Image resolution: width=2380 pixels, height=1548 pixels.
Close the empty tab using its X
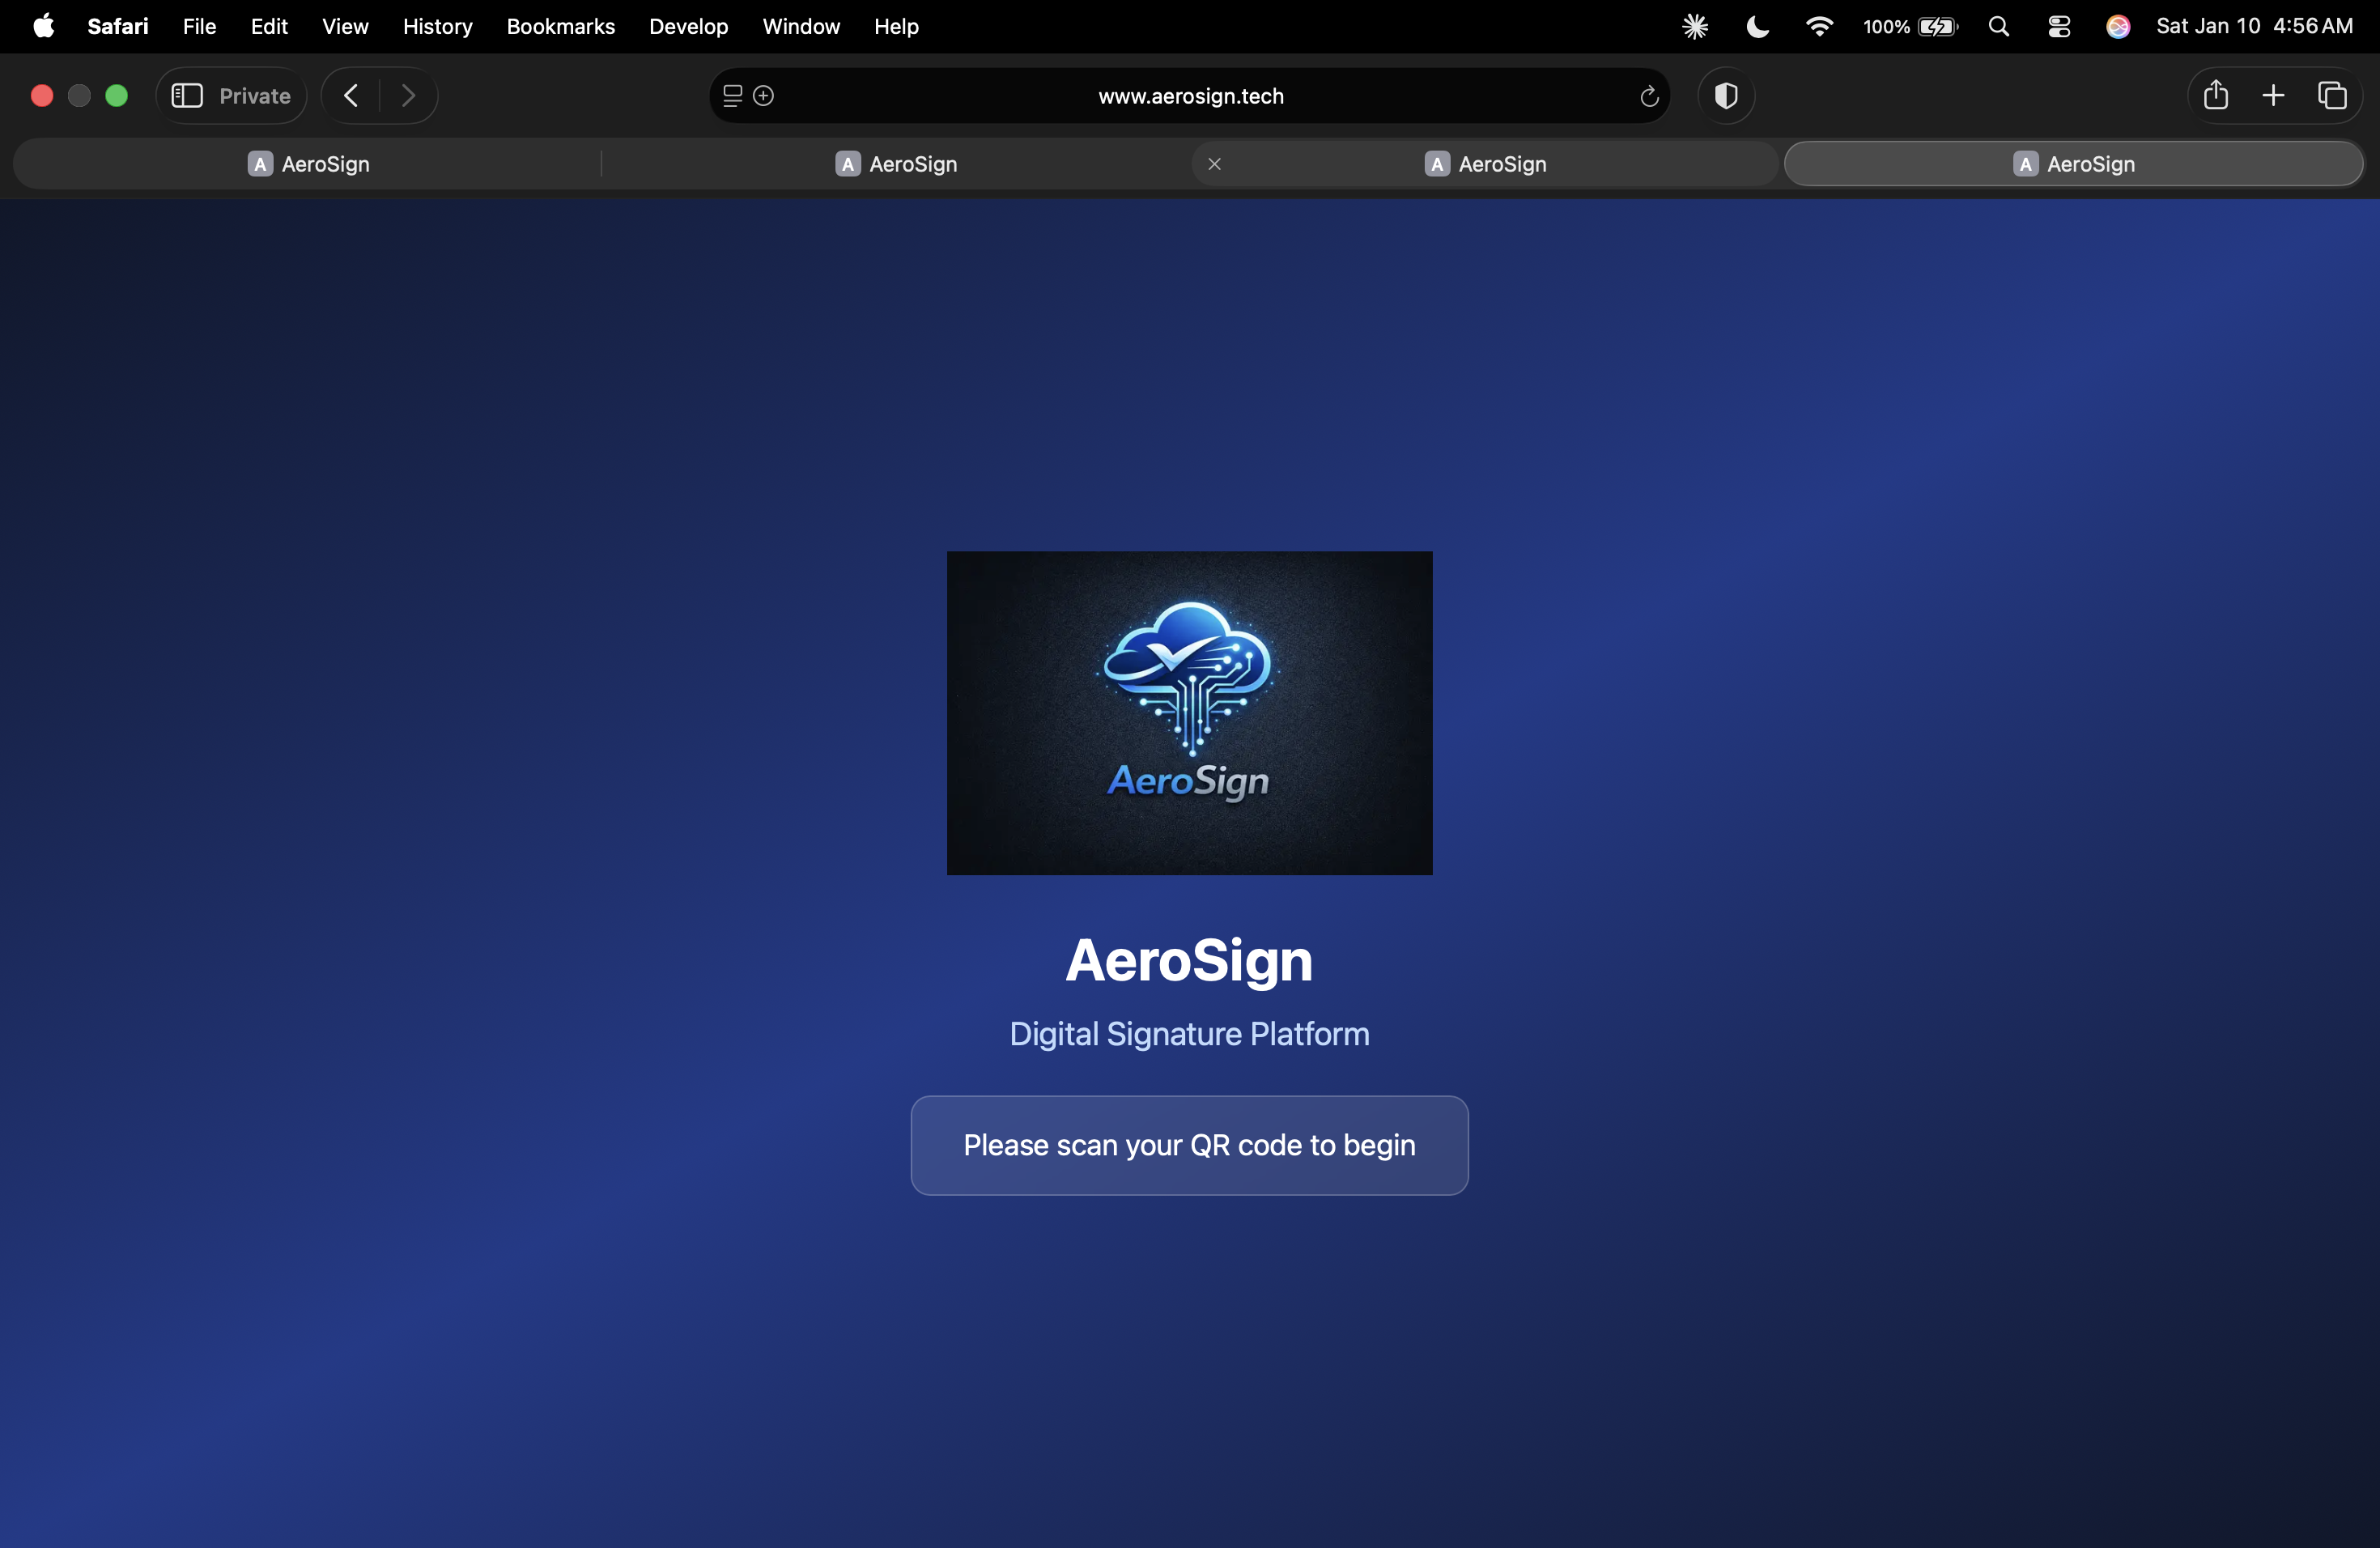pos(1214,164)
